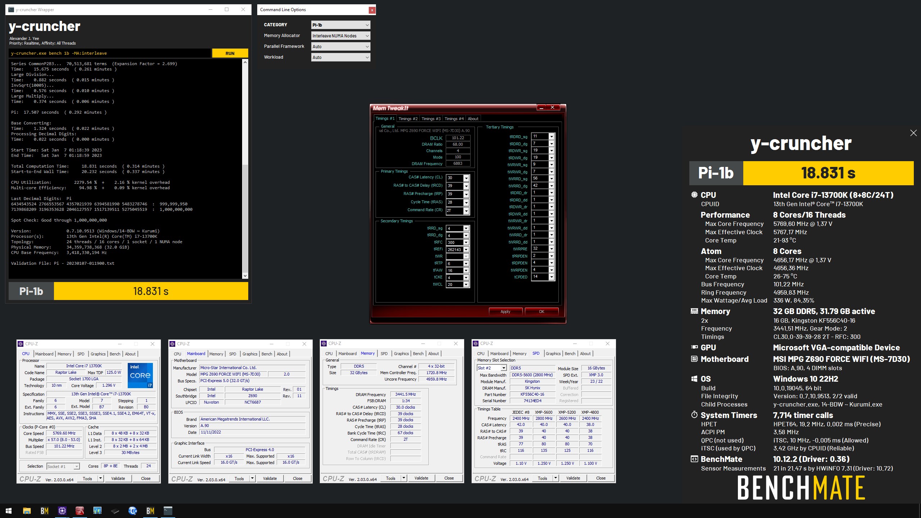Open the Parallel Framework dropdown
Image resolution: width=921 pixels, height=518 pixels.
pyautogui.click(x=340, y=46)
